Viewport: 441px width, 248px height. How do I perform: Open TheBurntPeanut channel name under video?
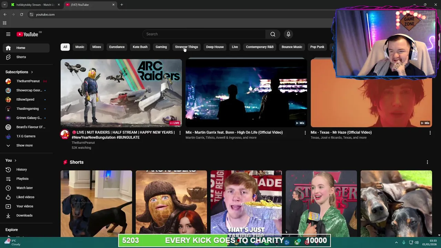(x=83, y=143)
